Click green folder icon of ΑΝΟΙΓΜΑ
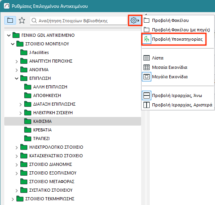 tap(24, 70)
